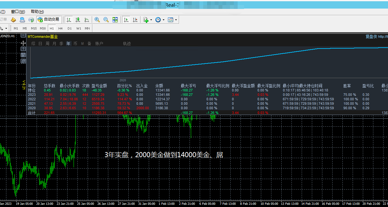
Task: Open the Market cloud icon in toolbar
Action: 22,20
